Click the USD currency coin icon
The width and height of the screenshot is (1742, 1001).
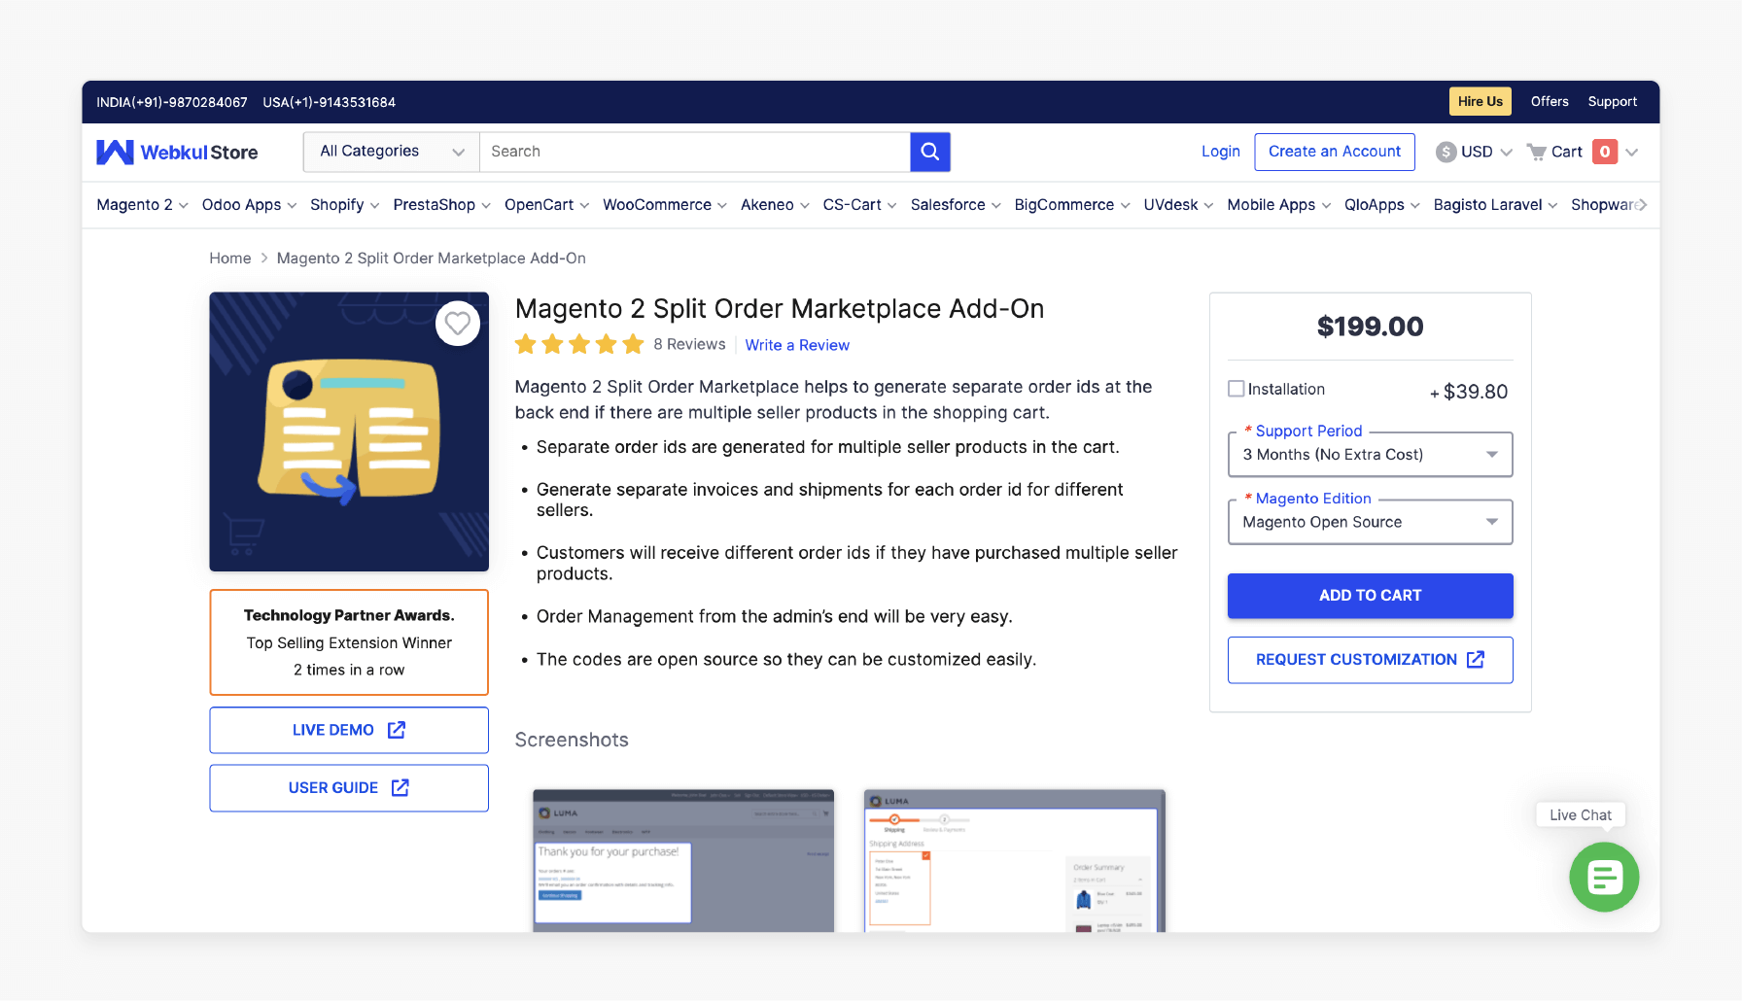1446,152
